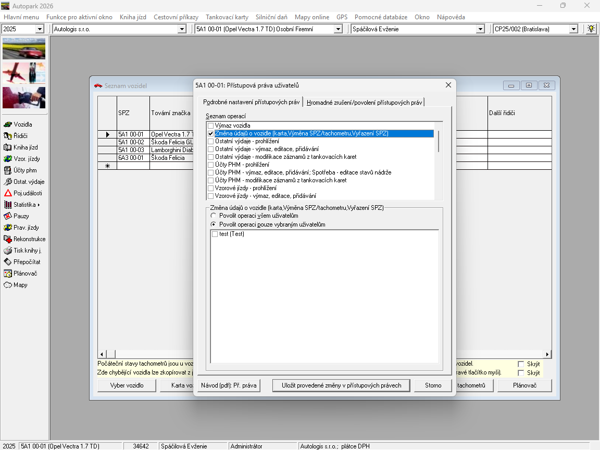Click the light bulb icon in toolbar
The width and height of the screenshot is (600, 450).
591,29
